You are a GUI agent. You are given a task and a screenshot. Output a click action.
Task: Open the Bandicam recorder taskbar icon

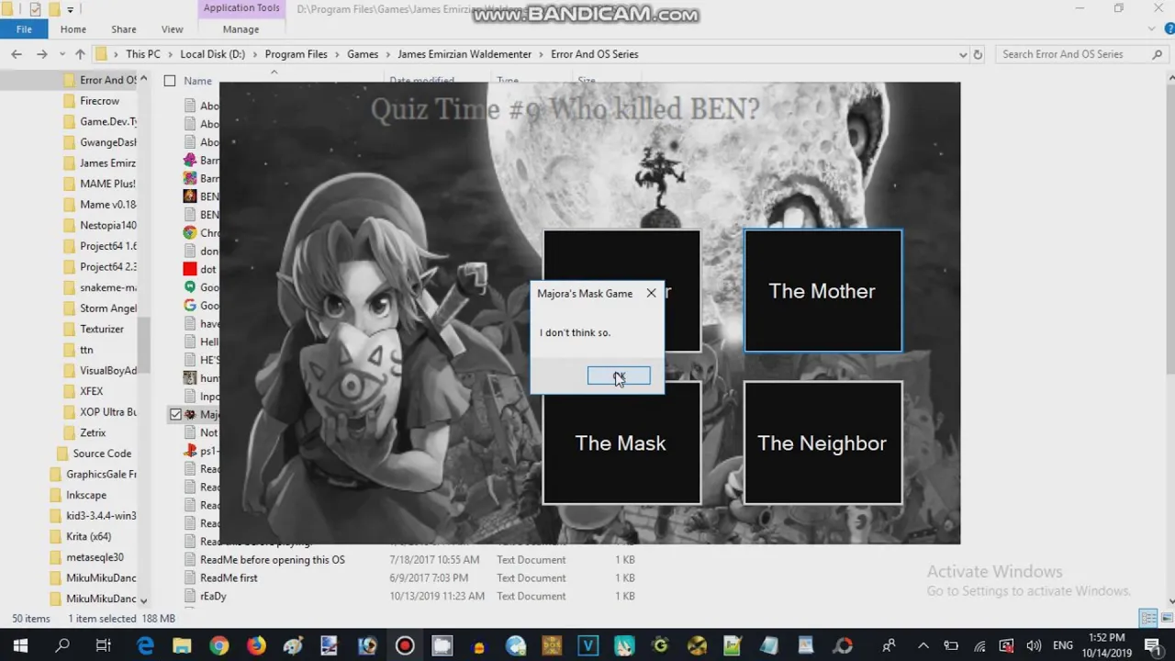(x=405, y=646)
